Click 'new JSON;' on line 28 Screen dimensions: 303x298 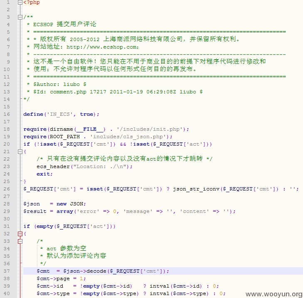[71, 204]
